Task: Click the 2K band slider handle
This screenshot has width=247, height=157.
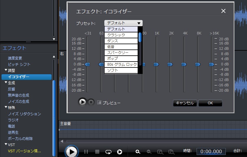Action: point(170,64)
